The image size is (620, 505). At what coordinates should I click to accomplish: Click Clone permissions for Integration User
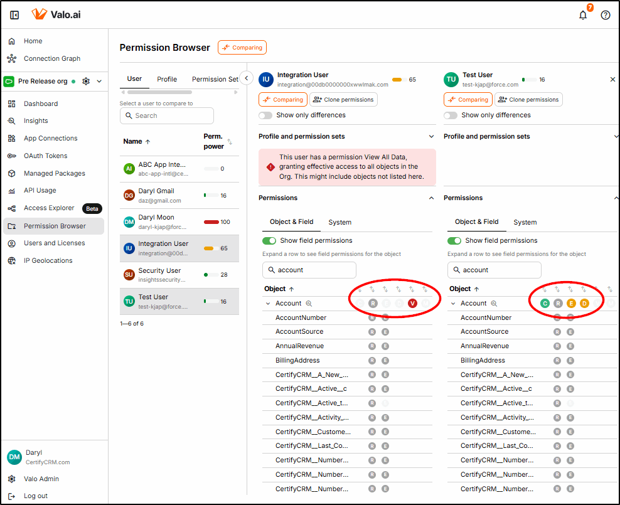point(343,100)
